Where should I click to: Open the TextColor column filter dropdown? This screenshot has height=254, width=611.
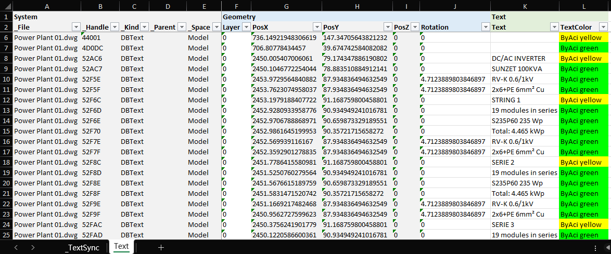click(x=603, y=27)
